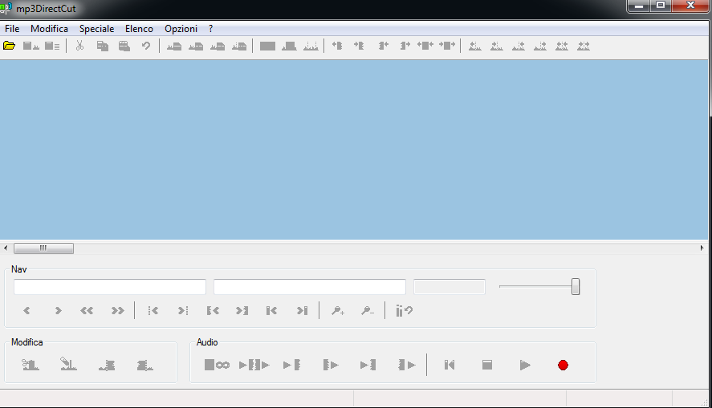Click the solid gray rectangle toolbar icon
This screenshot has height=408, width=712.
(267, 46)
